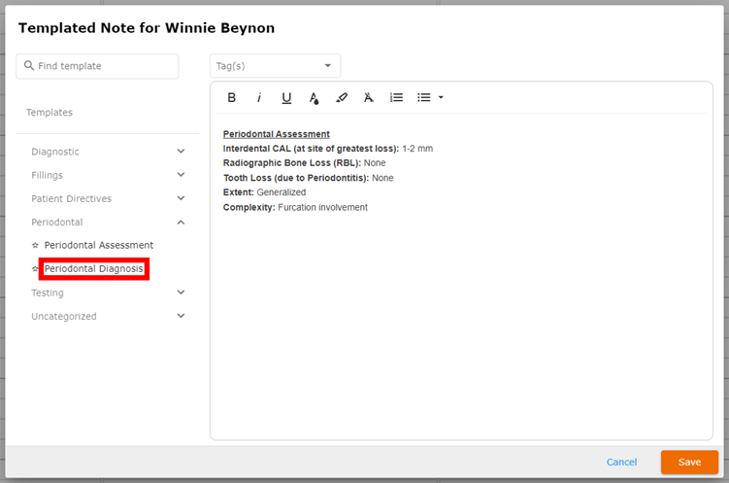Click the Templates heading label

pos(50,112)
